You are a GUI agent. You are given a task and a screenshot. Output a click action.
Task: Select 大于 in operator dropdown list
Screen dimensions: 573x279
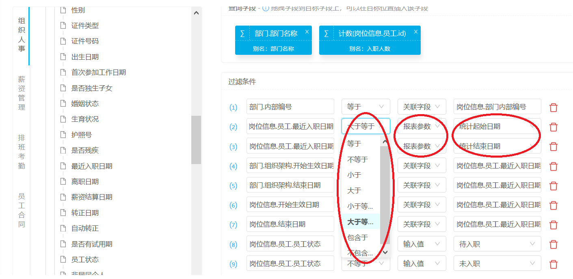click(361, 190)
